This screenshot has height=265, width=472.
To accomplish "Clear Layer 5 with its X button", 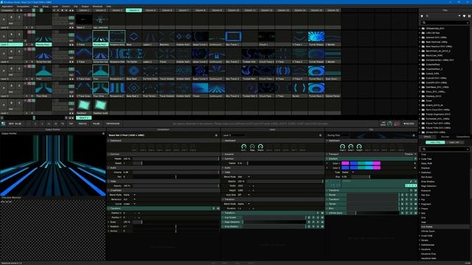I will click(x=4, y=37).
